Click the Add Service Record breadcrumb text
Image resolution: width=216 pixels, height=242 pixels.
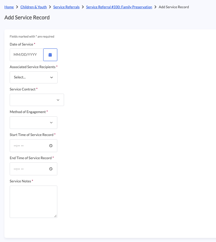174,7
